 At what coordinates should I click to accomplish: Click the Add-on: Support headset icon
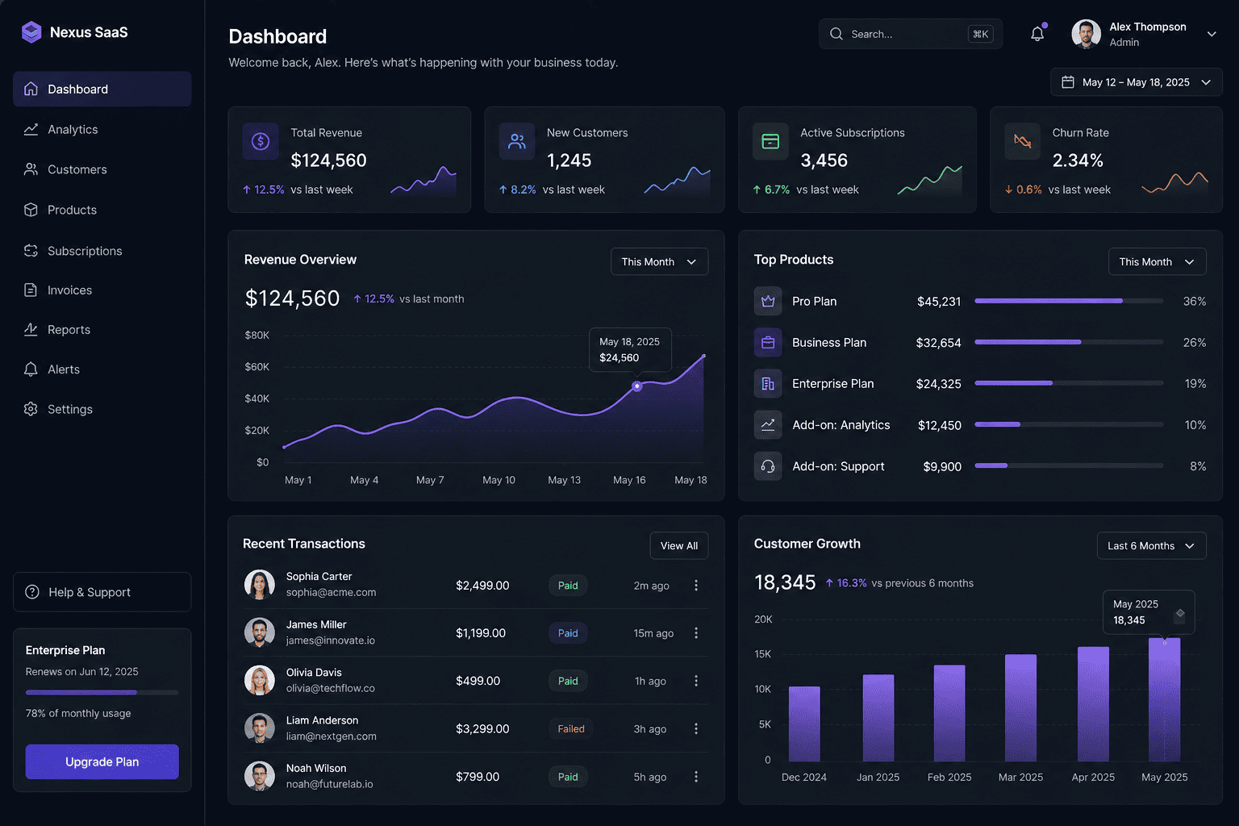[x=768, y=466]
